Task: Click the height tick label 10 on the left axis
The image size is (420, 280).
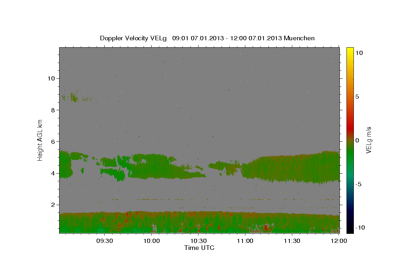Action: (x=52, y=78)
